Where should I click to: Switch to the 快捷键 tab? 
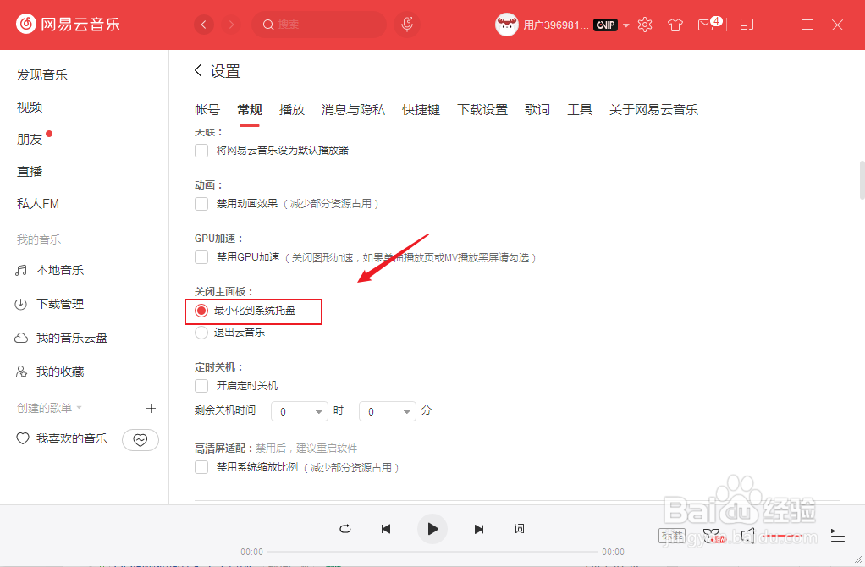(421, 110)
